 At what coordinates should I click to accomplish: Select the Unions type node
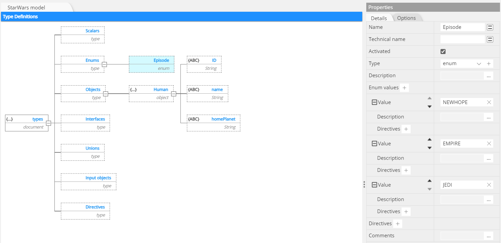[83, 152]
